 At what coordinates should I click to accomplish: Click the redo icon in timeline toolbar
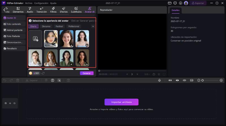11,80
